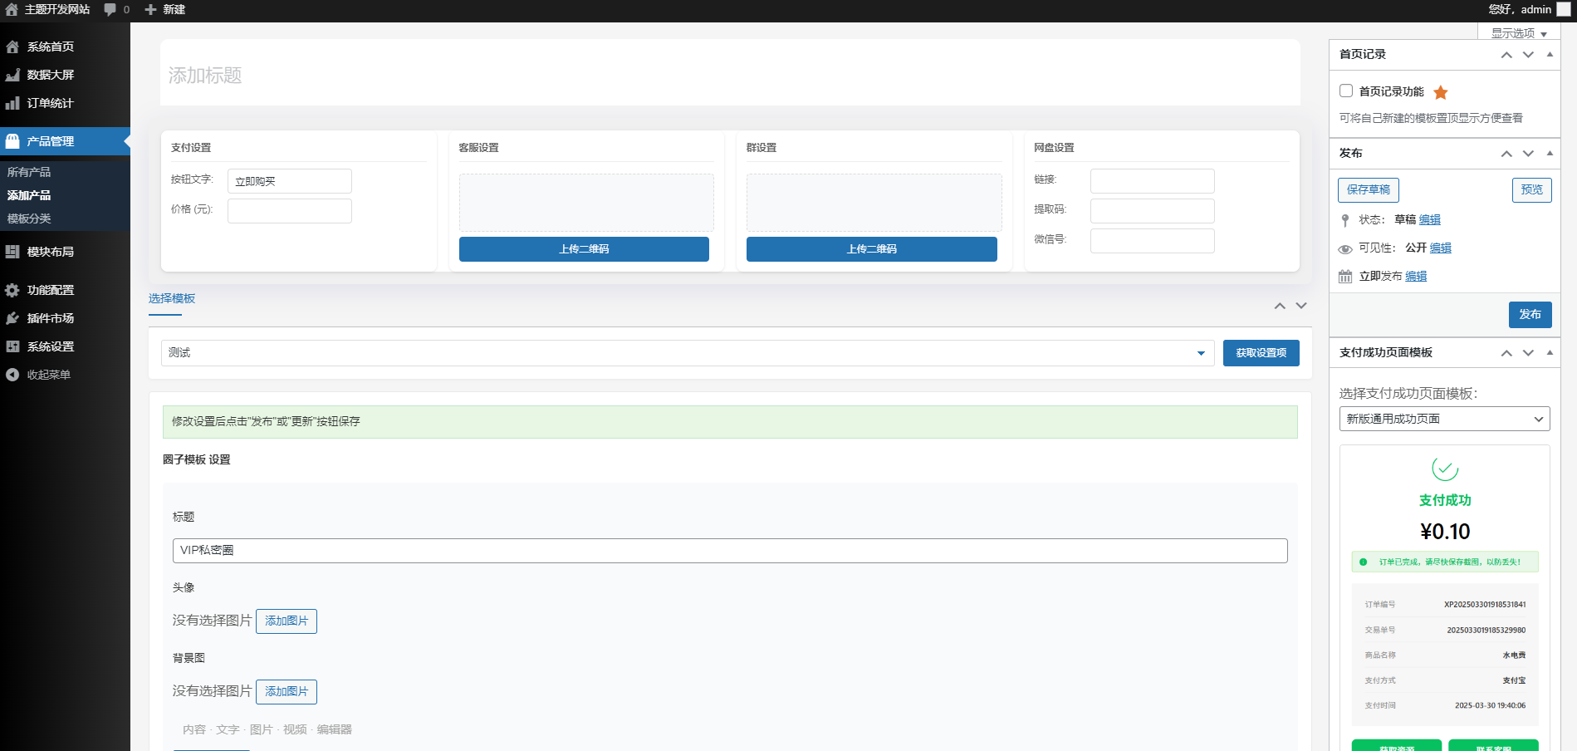
Task: Click the 插件市场 plug icon
Action: (x=12, y=318)
